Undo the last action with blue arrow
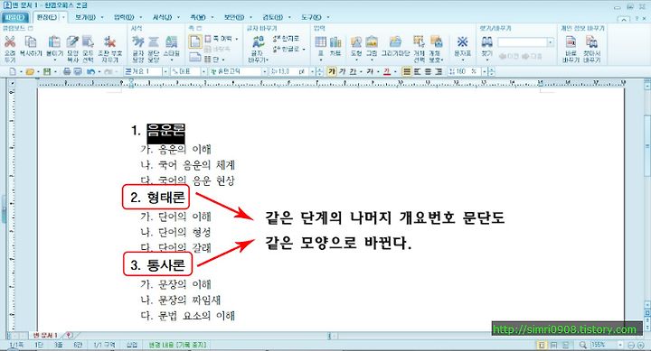 (90, 71)
